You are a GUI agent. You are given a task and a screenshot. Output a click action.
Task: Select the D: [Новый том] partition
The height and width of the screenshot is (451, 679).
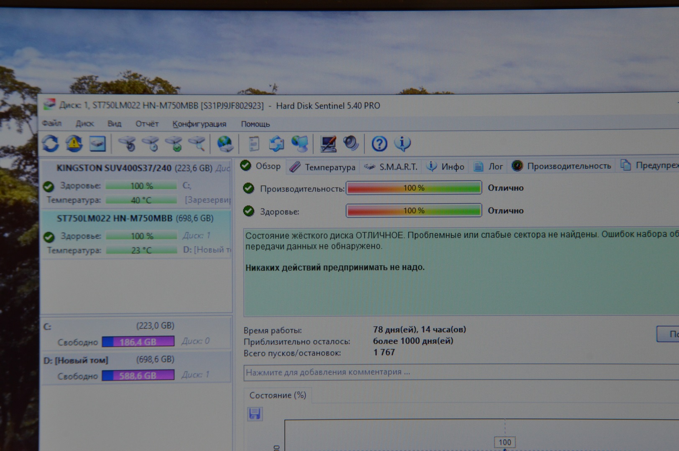(76, 360)
